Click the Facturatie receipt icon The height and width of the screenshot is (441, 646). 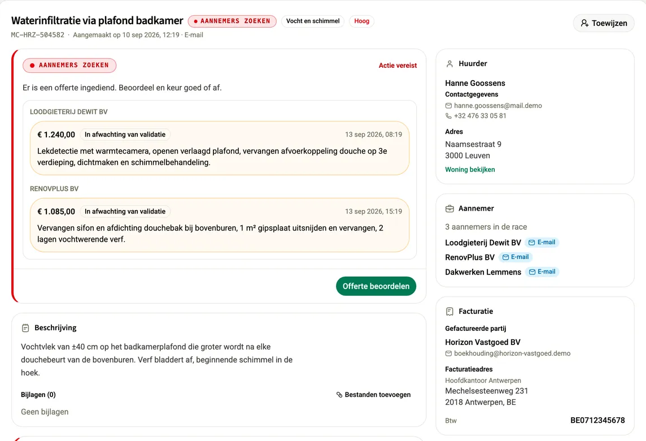(449, 312)
